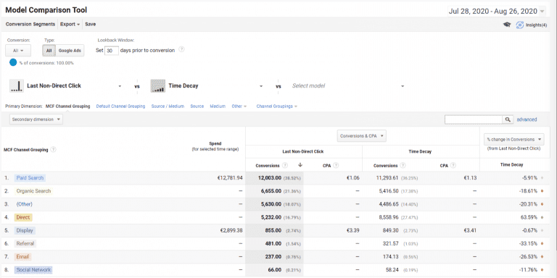Screen dimensions: 557x278
Task: Open Last Non-Direct Click model dropdown
Action: pos(120,86)
